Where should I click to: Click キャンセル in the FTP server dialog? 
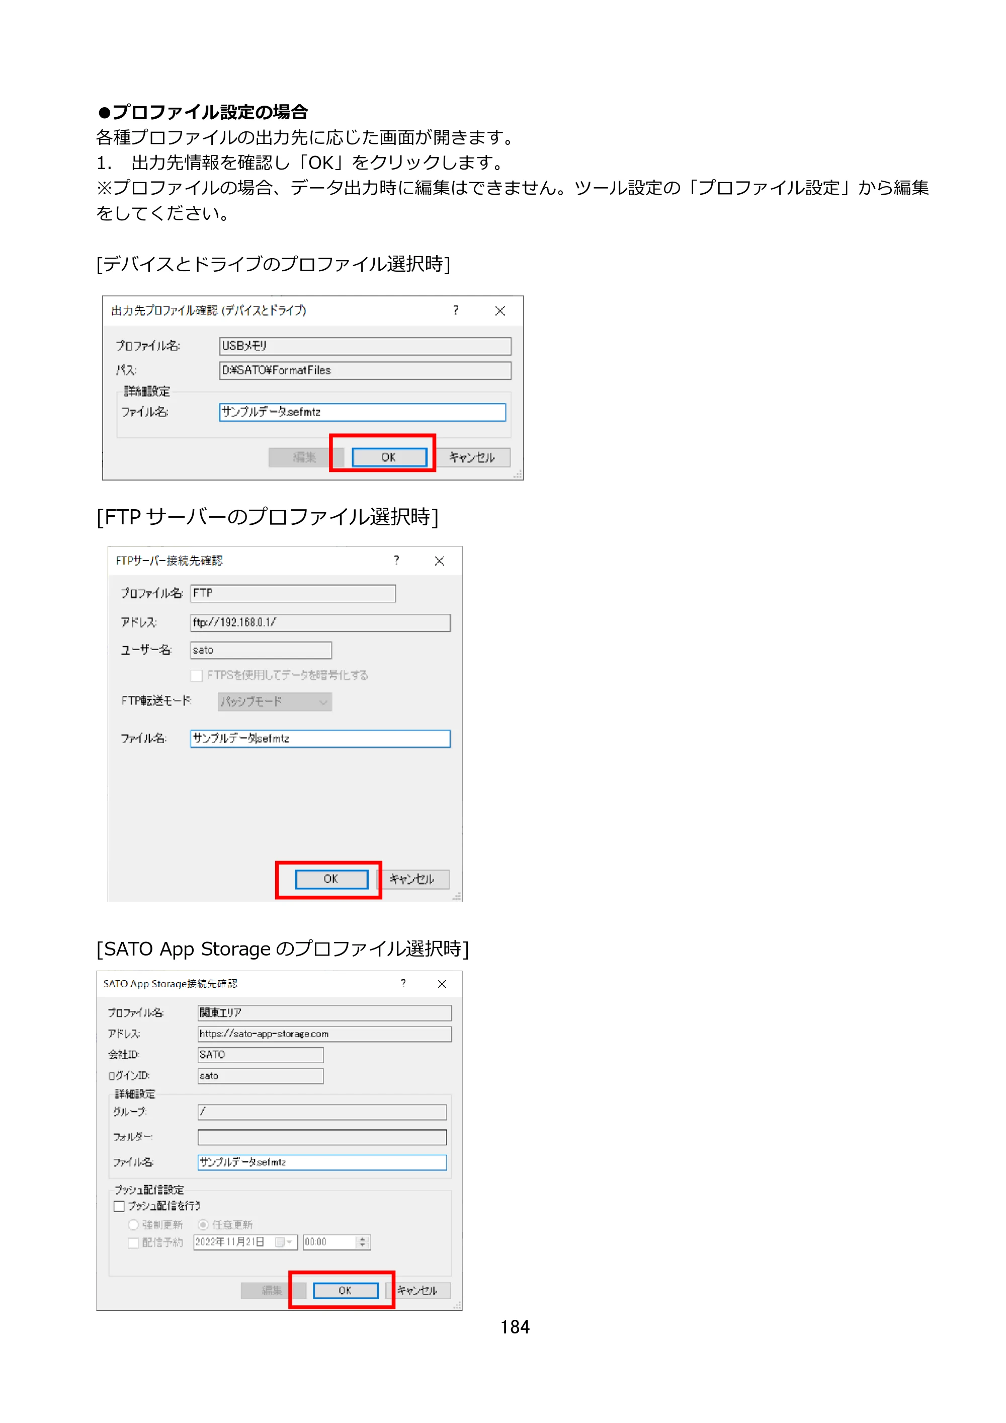(x=412, y=880)
